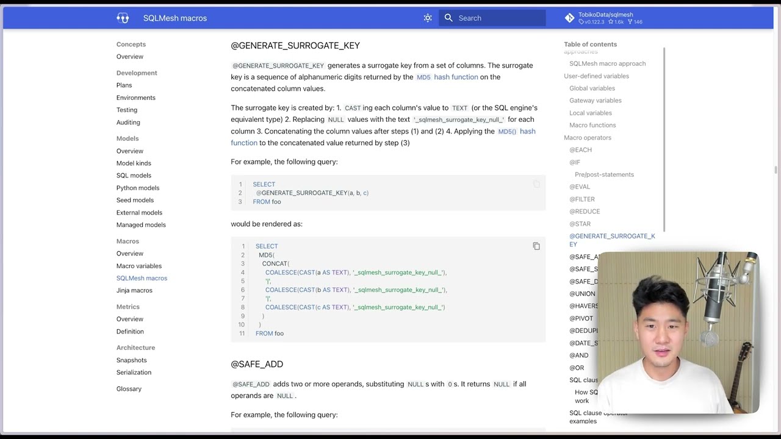Open Definition under Metrics
The width and height of the screenshot is (781, 439).
(x=130, y=332)
